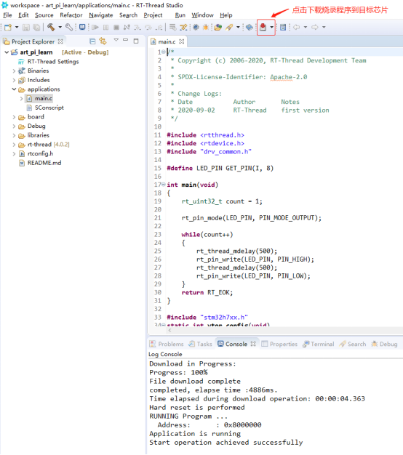
Task: Click the blue monitor terminal icon
Action: point(82,27)
